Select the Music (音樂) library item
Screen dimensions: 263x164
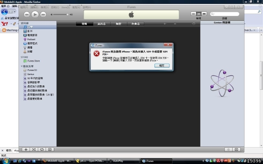point(37,27)
